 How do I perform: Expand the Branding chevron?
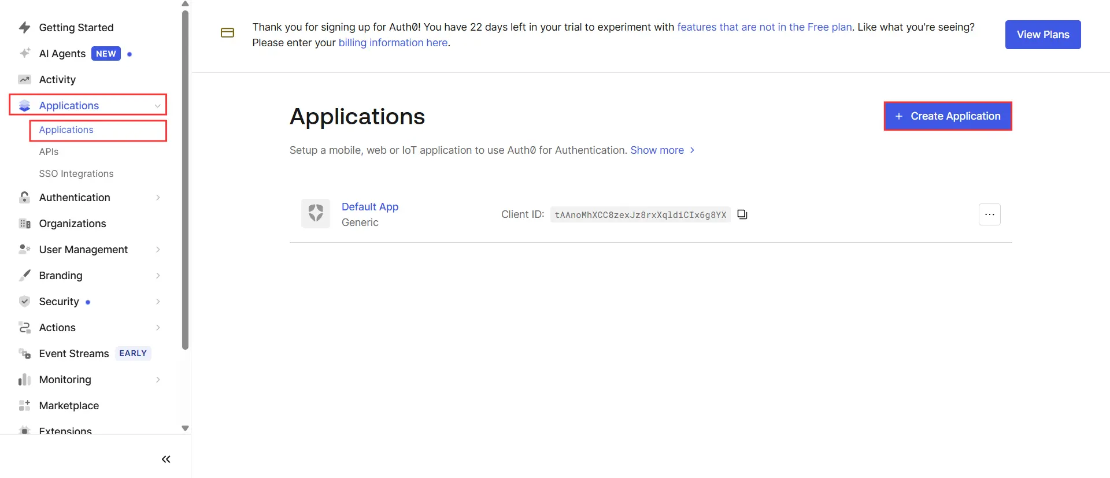coord(158,276)
